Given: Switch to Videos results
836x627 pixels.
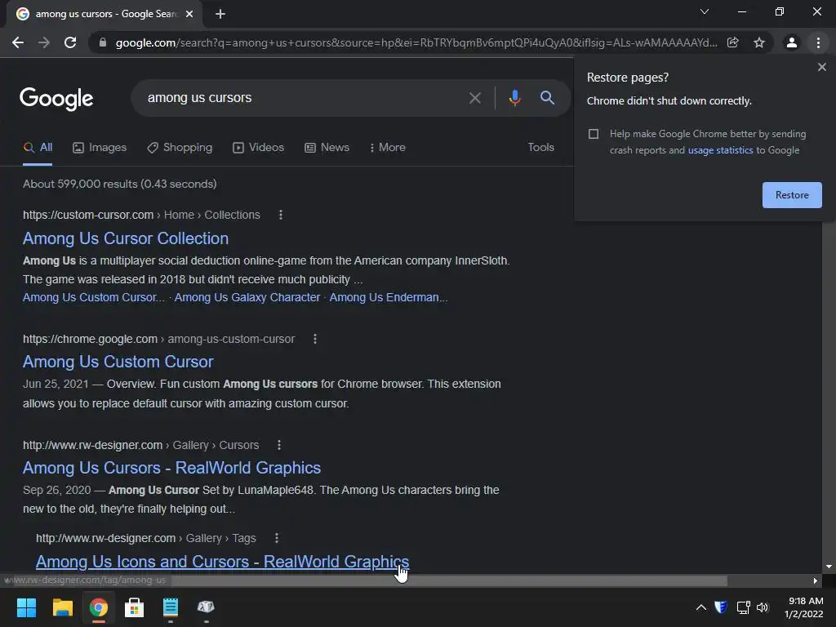Looking at the screenshot, I should click(259, 148).
